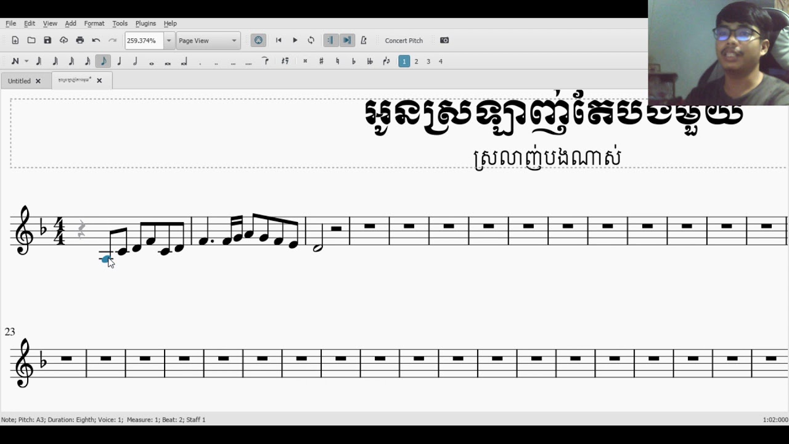Image resolution: width=789 pixels, height=444 pixels.
Task: Select 32nd note duration
Action: pos(71,62)
